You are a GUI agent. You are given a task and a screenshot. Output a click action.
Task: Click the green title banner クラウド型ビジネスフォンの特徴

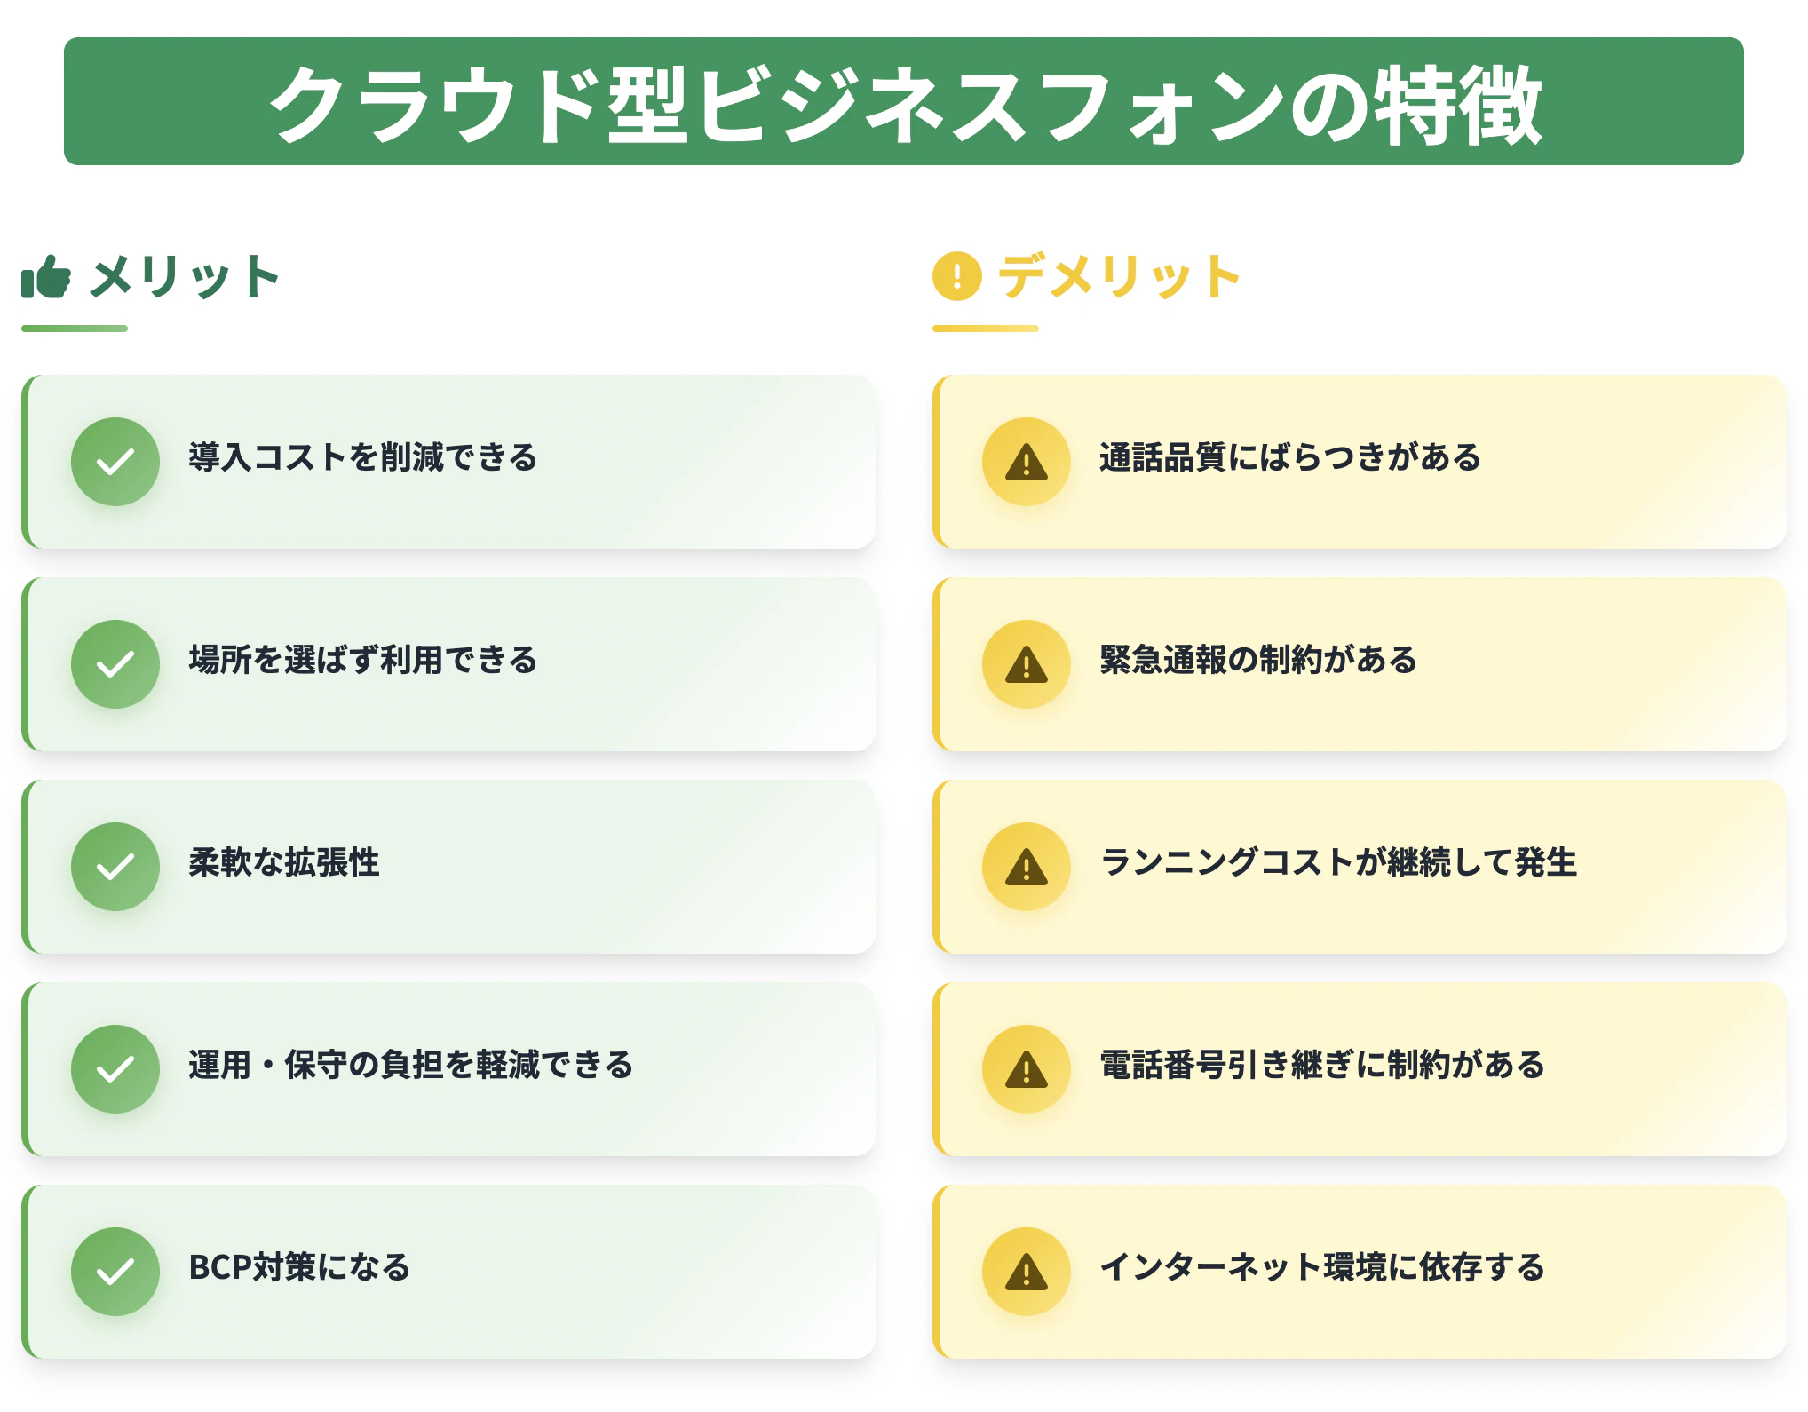pyautogui.click(x=904, y=101)
